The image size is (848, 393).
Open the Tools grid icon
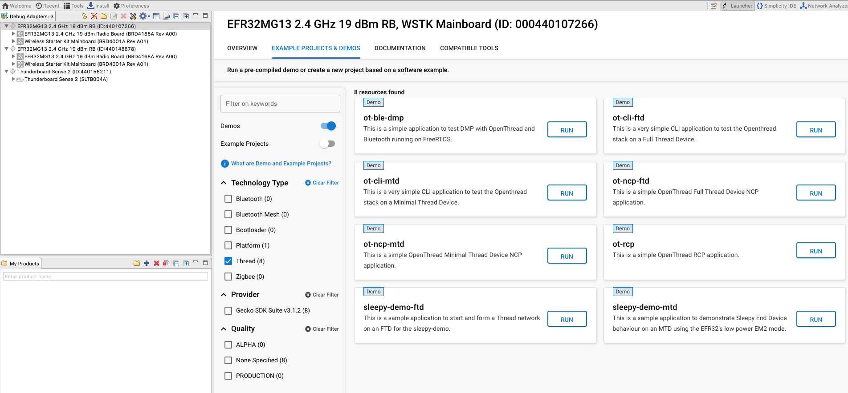67,6
